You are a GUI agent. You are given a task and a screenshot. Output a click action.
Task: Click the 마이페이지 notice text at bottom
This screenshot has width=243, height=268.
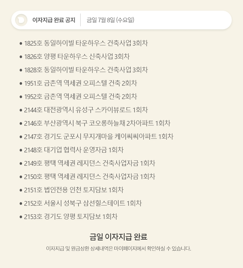(x=119, y=248)
